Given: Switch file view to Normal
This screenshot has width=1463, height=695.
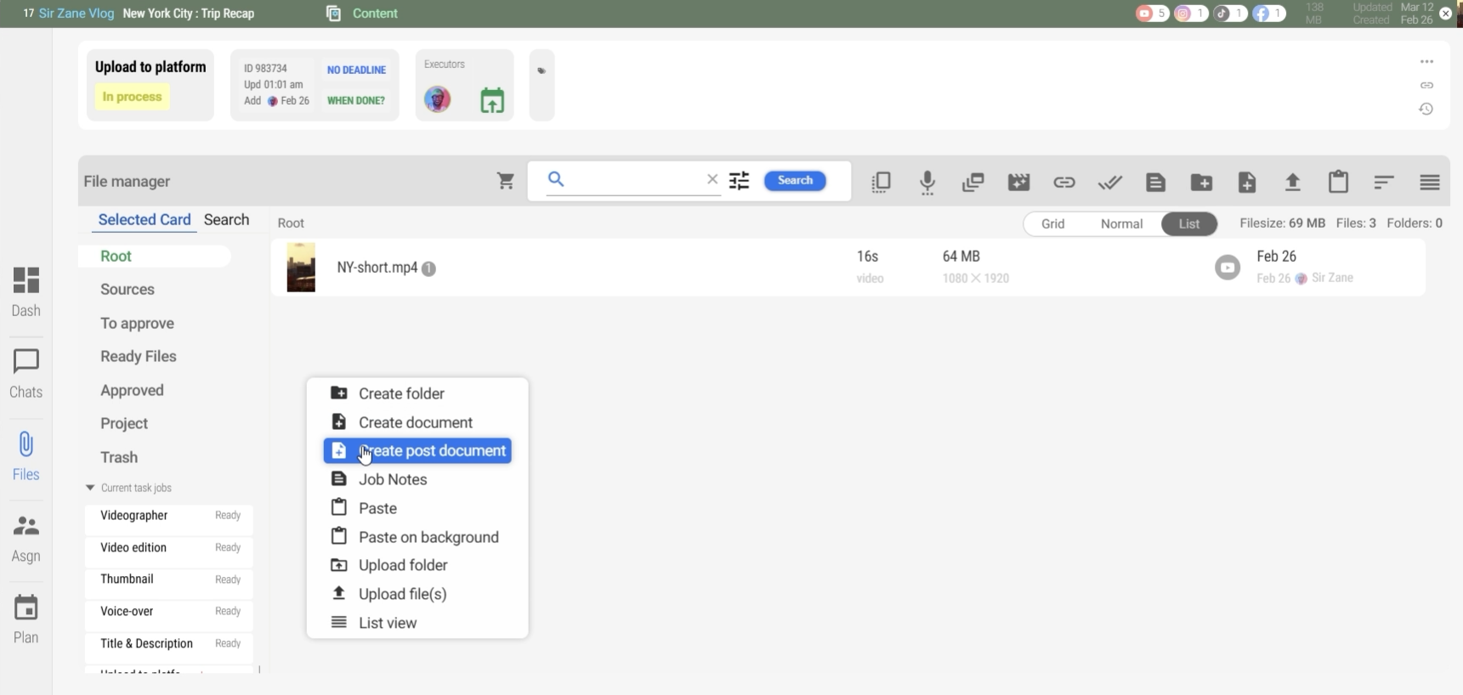Looking at the screenshot, I should point(1121,223).
